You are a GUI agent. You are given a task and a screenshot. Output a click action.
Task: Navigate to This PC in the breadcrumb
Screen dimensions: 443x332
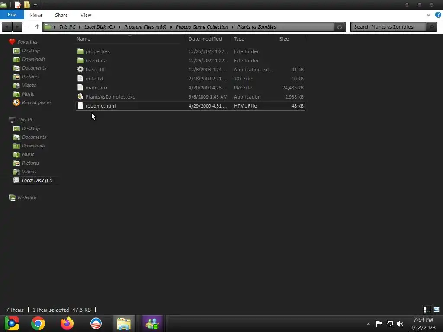coord(67,27)
